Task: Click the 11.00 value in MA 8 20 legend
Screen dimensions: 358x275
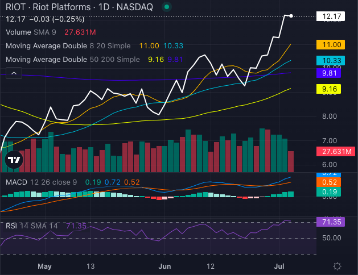Action: 149,46
